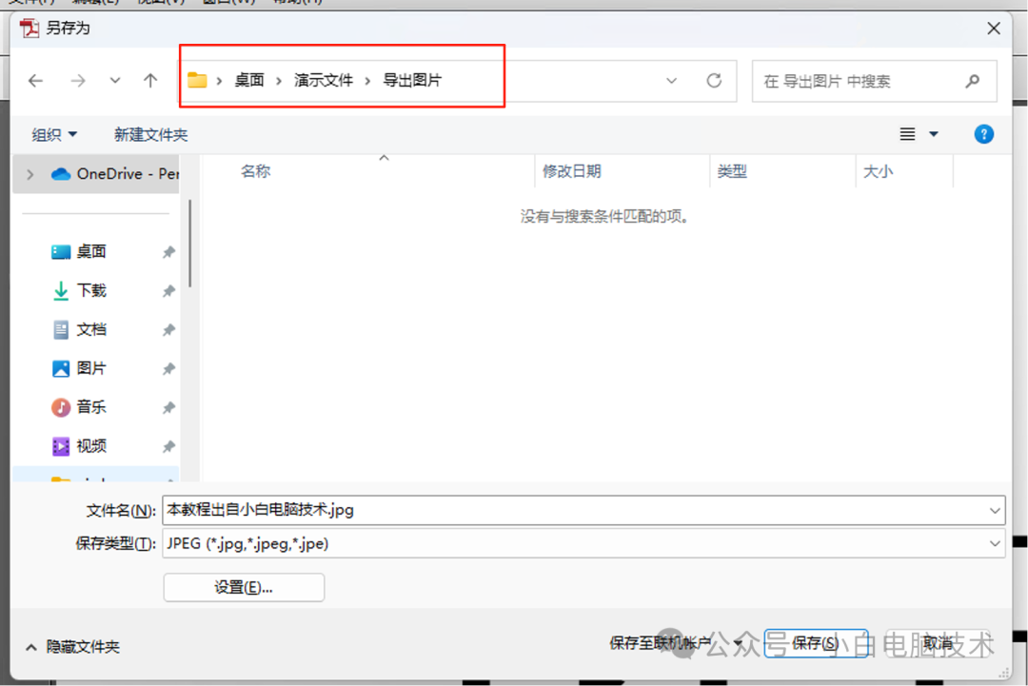The height and width of the screenshot is (686, 1028).
Task: Unpin 图片 from quick access
Action: 168,368
